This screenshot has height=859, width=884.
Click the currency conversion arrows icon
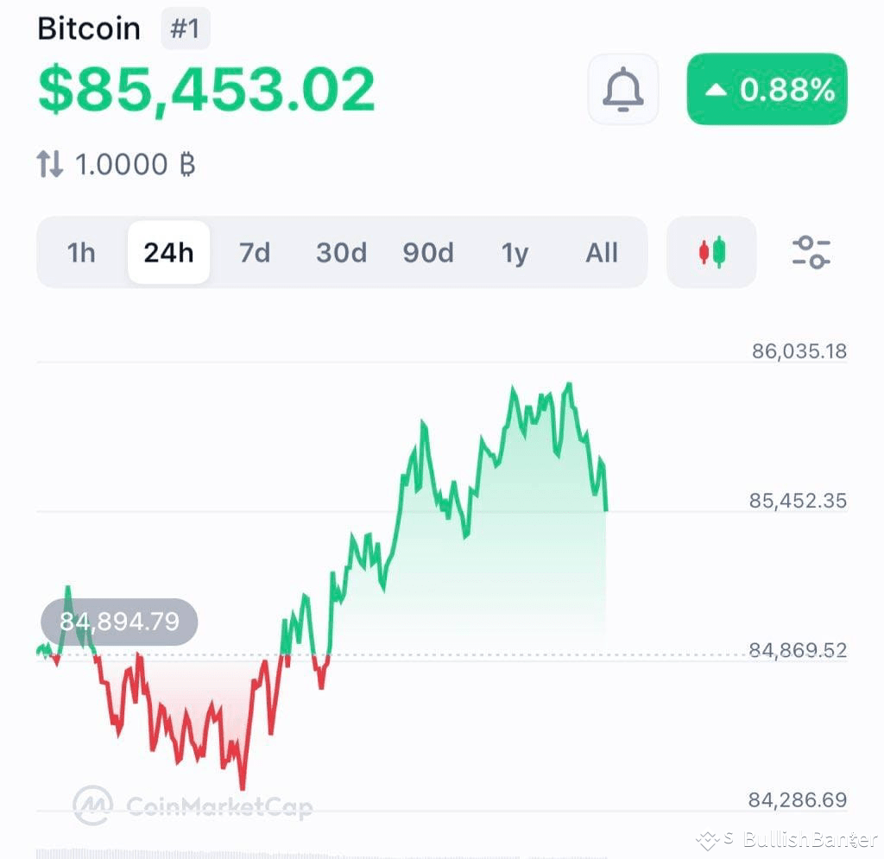click(49, 163)
